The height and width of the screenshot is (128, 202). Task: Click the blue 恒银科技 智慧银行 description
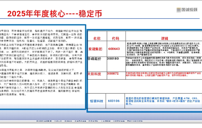point(163,101)
